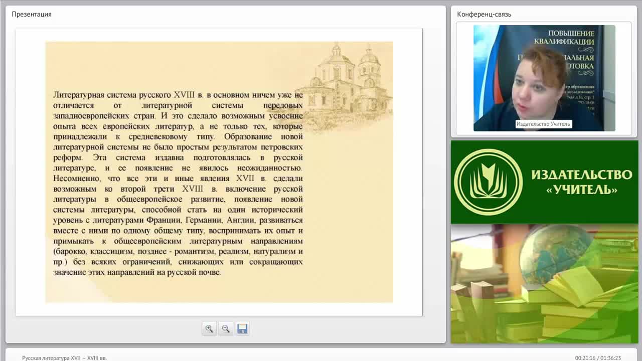Click the presenter webcam video
642x361 pixels.
click(544, 78)
